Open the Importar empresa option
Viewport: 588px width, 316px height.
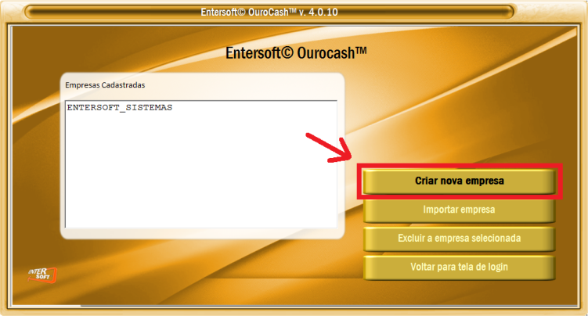pos(459,210)
